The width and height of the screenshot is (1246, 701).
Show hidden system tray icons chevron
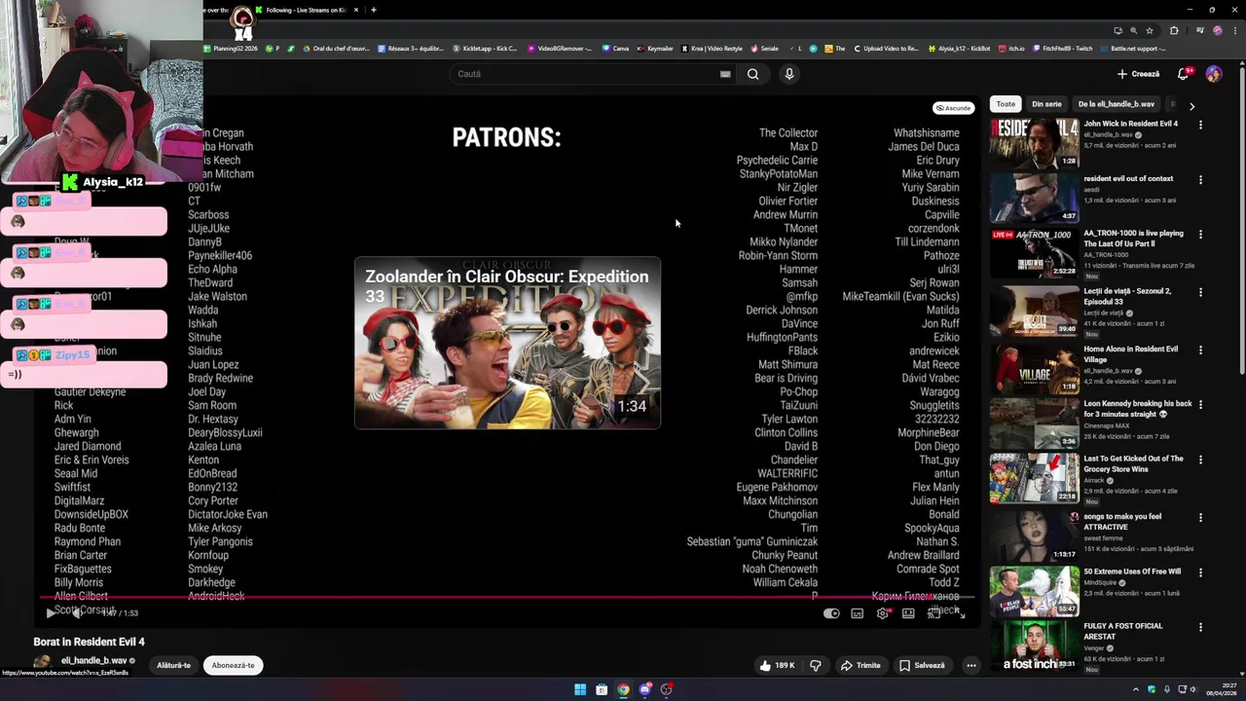[x=1136, y=689]
